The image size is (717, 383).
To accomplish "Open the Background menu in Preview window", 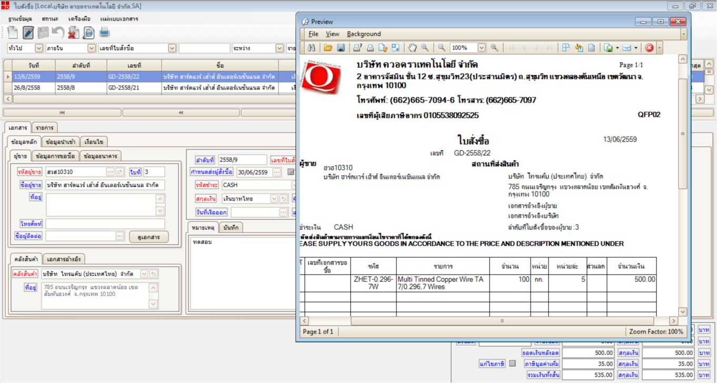I will [364, 34].
